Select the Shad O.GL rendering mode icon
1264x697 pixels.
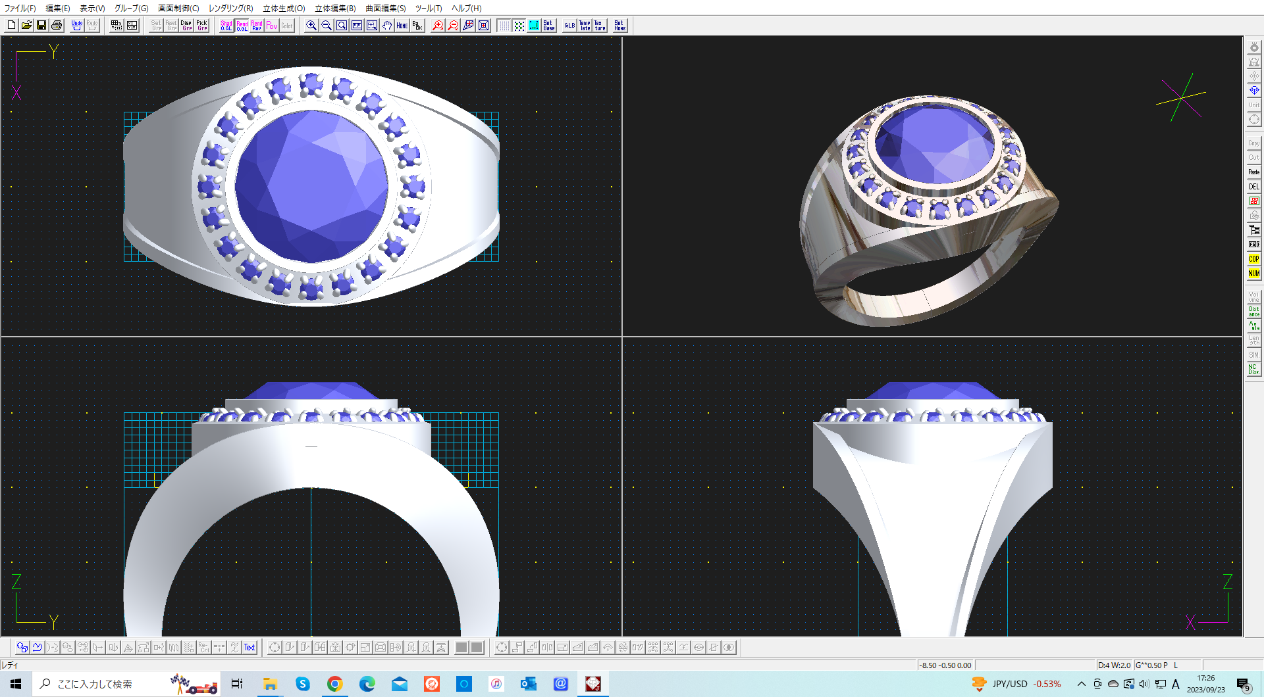tap(226, 25)
